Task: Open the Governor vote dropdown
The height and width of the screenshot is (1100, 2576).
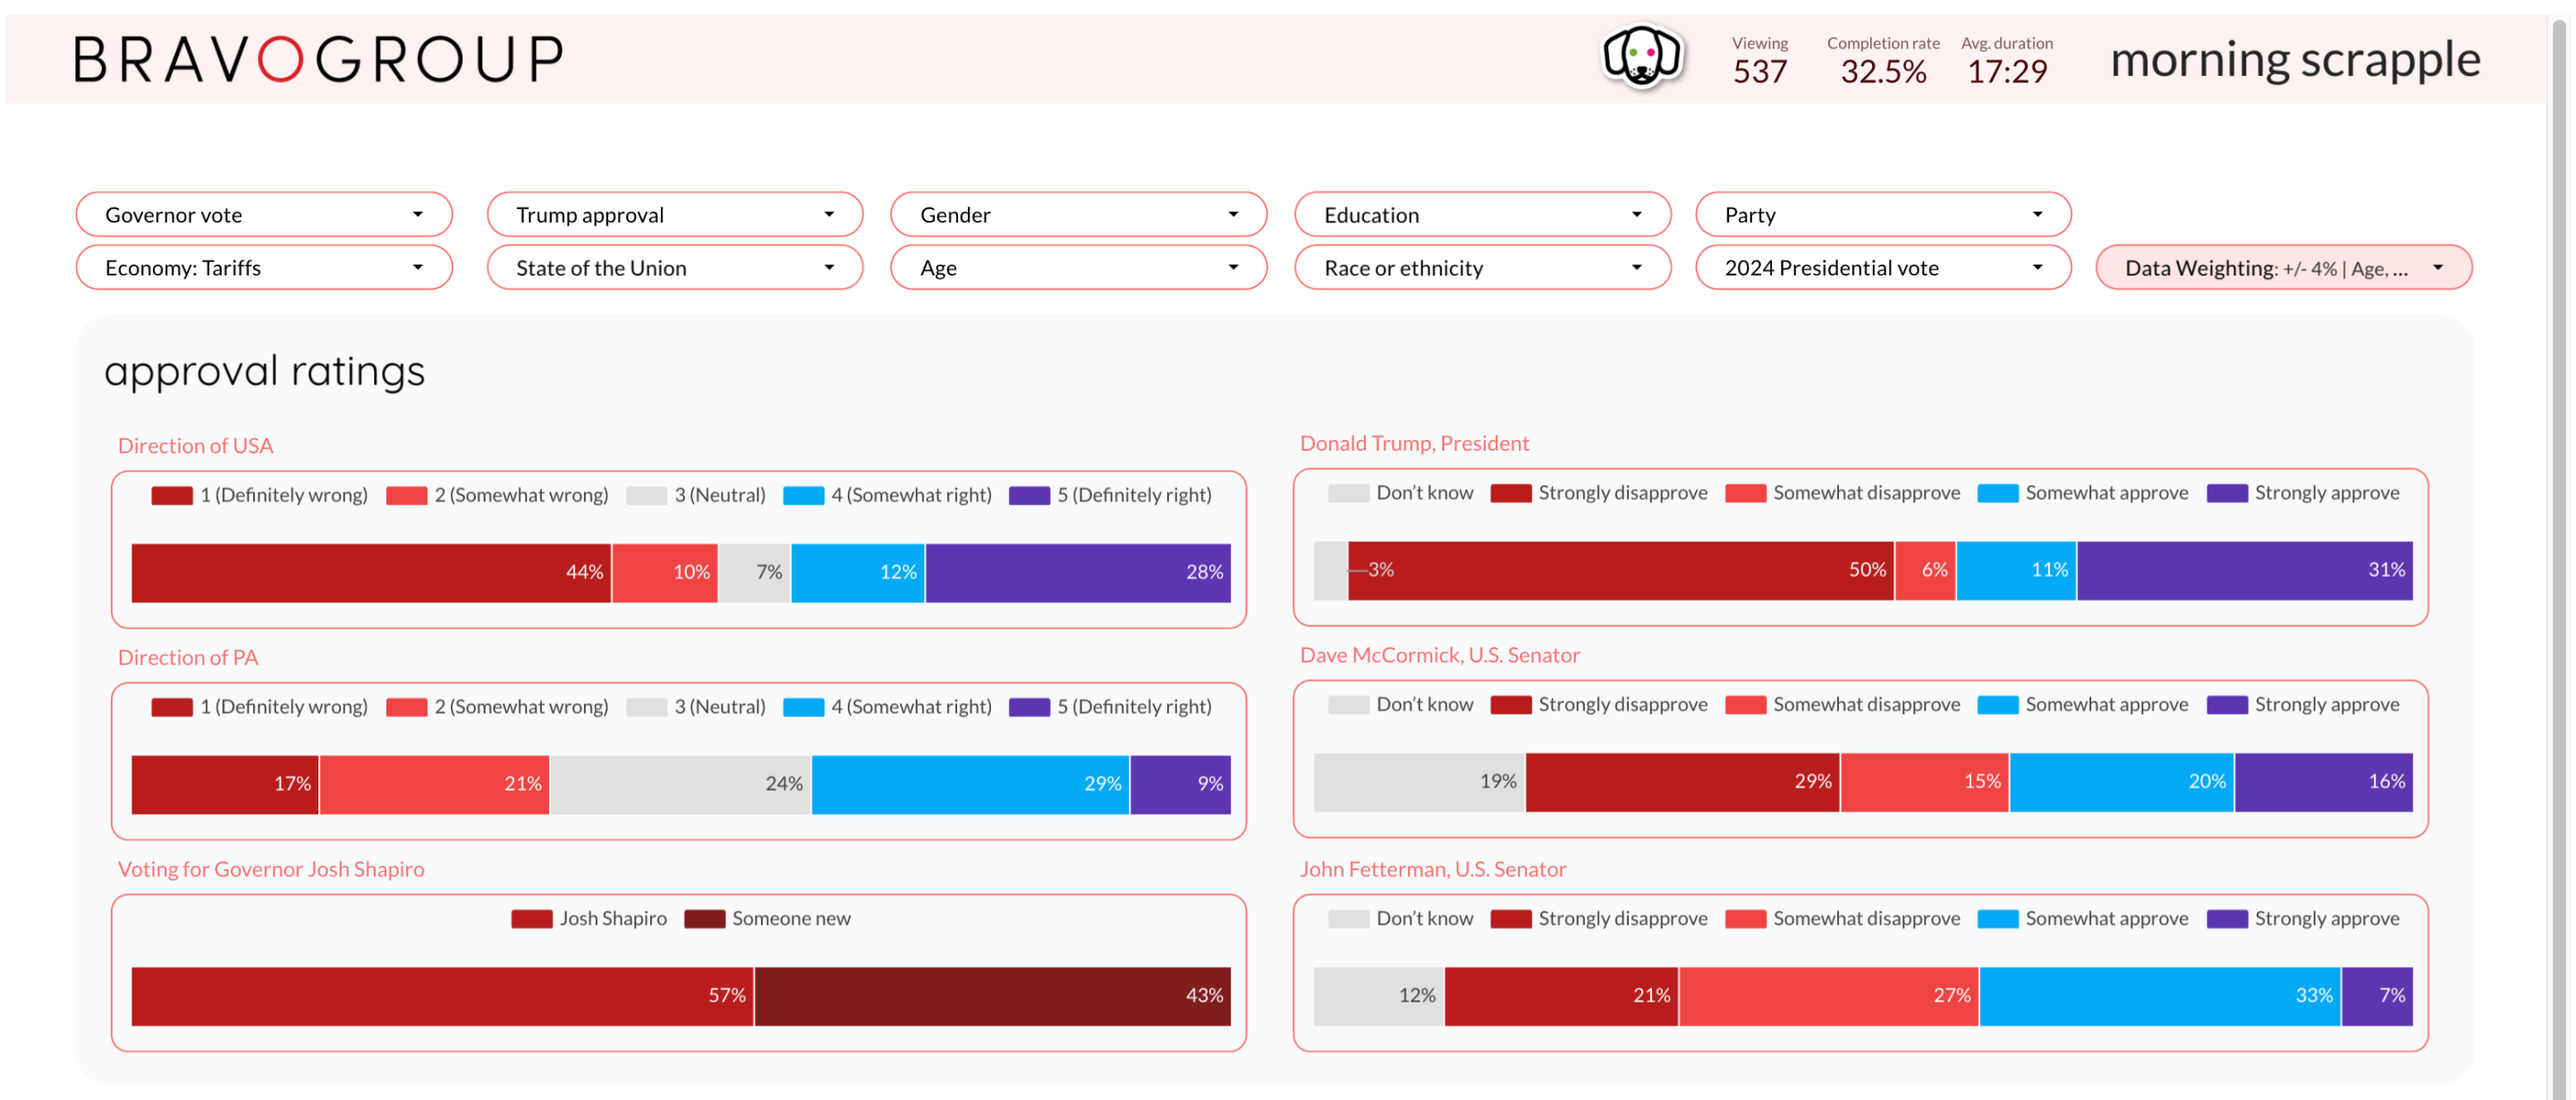Action: click(264, 215)
